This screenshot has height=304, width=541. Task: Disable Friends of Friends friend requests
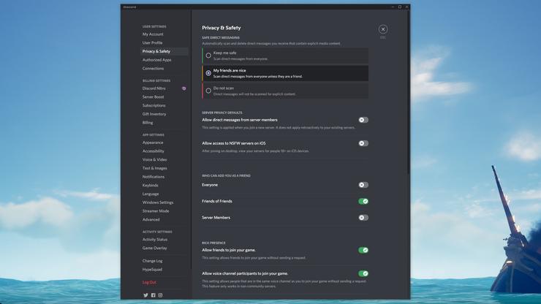coord(363,201)
